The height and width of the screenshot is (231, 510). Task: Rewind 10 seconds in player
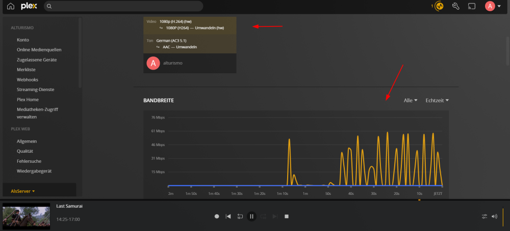[240, 216]
